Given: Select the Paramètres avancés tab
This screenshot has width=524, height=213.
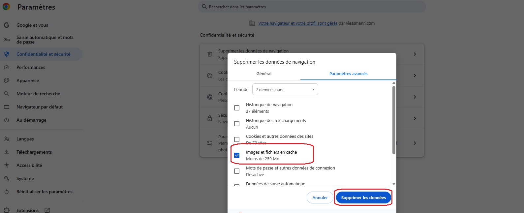Looking at the screenshot, I should 348,74.
